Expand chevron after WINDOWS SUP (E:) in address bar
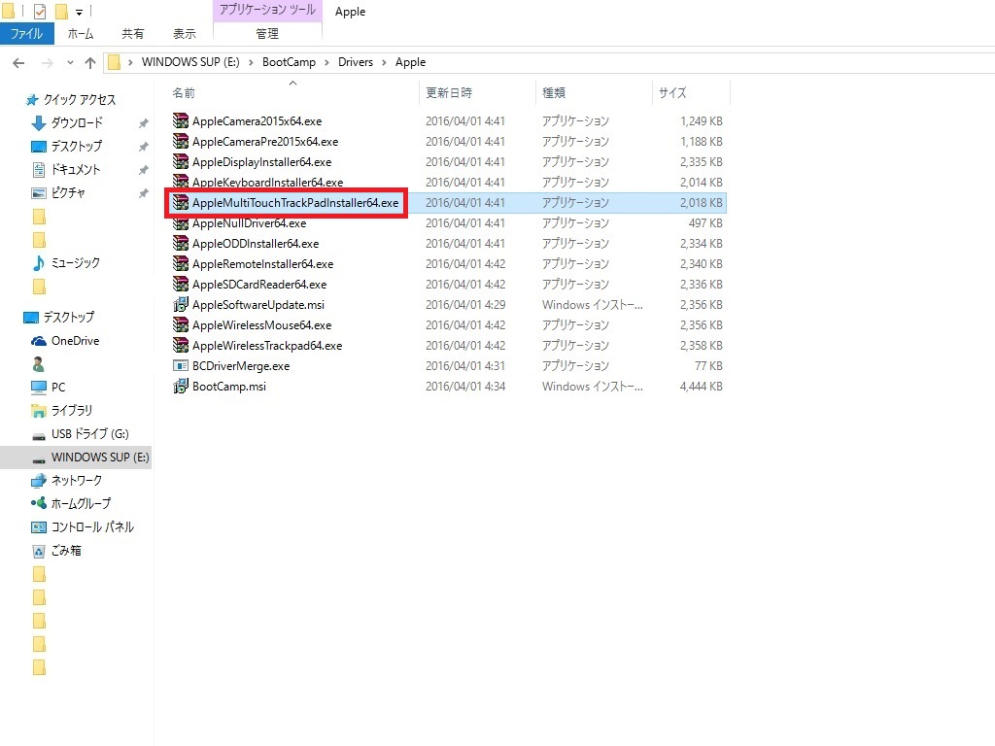This screenshot has height=746, width=995. (251, 62)
